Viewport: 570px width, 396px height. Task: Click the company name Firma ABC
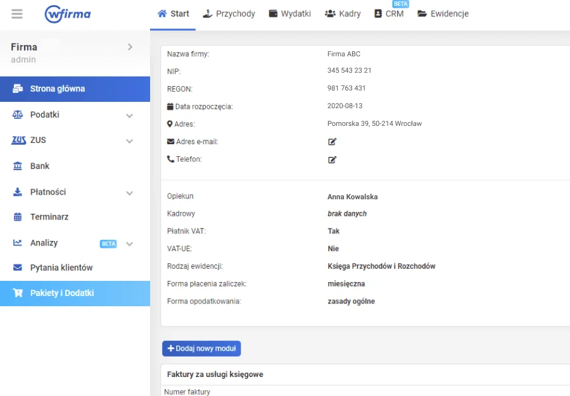(344, 54)
